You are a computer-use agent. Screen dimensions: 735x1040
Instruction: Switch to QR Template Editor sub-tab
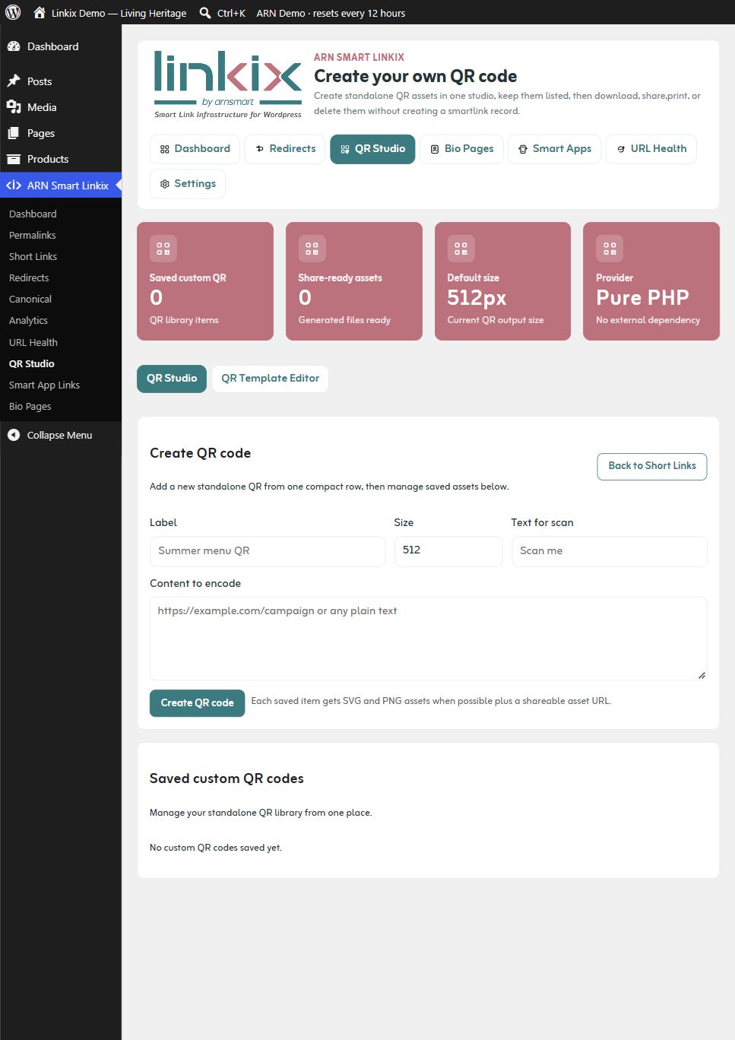[x=270, y=378]
